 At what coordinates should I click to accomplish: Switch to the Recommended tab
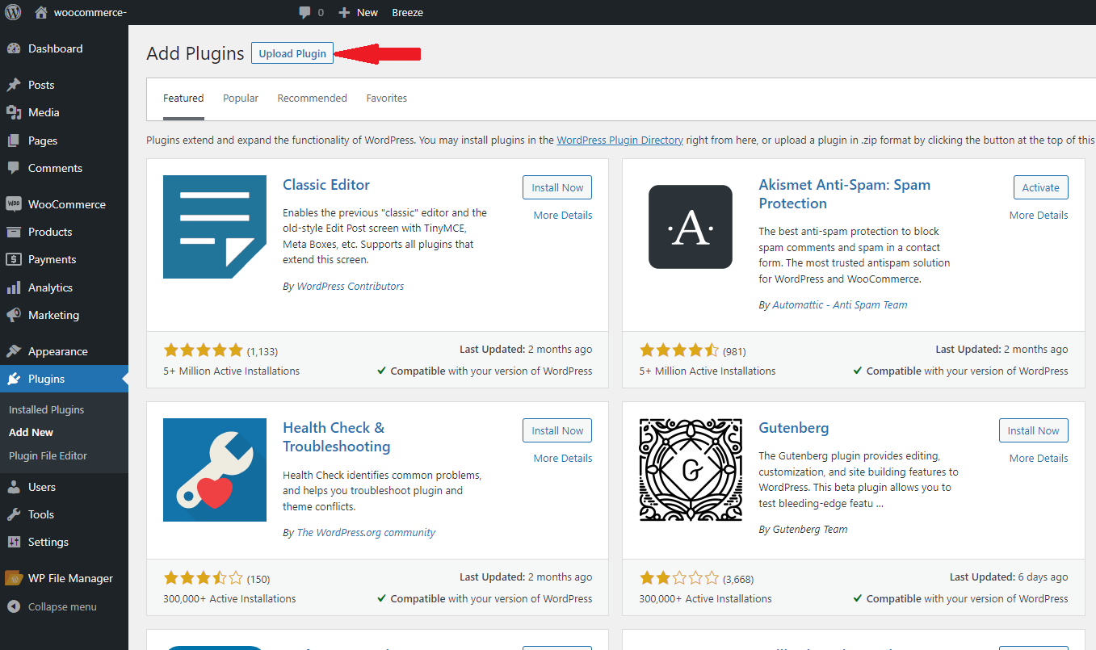(312, 99)
